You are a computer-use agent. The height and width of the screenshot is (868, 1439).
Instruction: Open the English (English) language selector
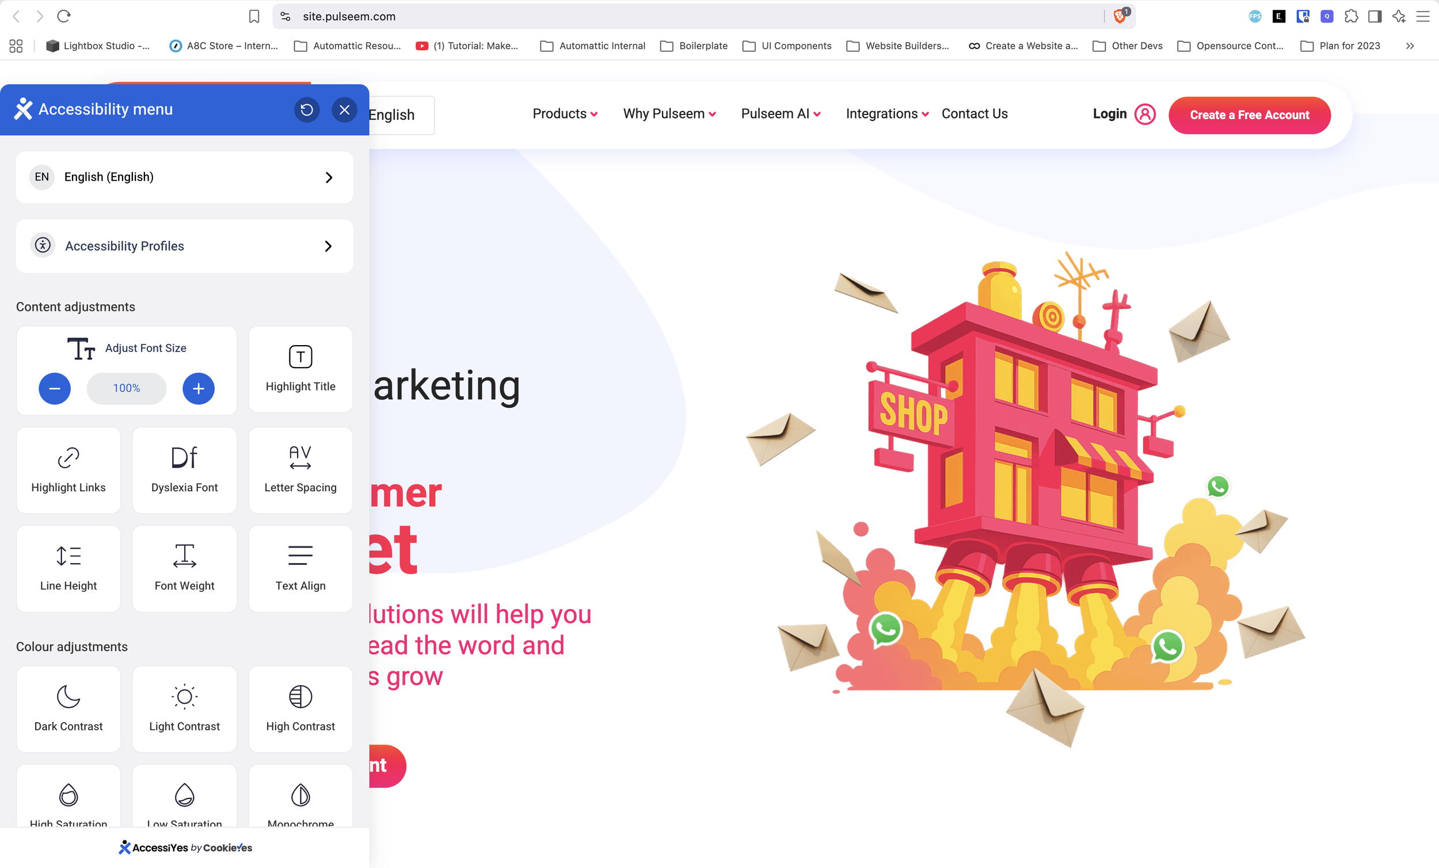click(185, 177)
